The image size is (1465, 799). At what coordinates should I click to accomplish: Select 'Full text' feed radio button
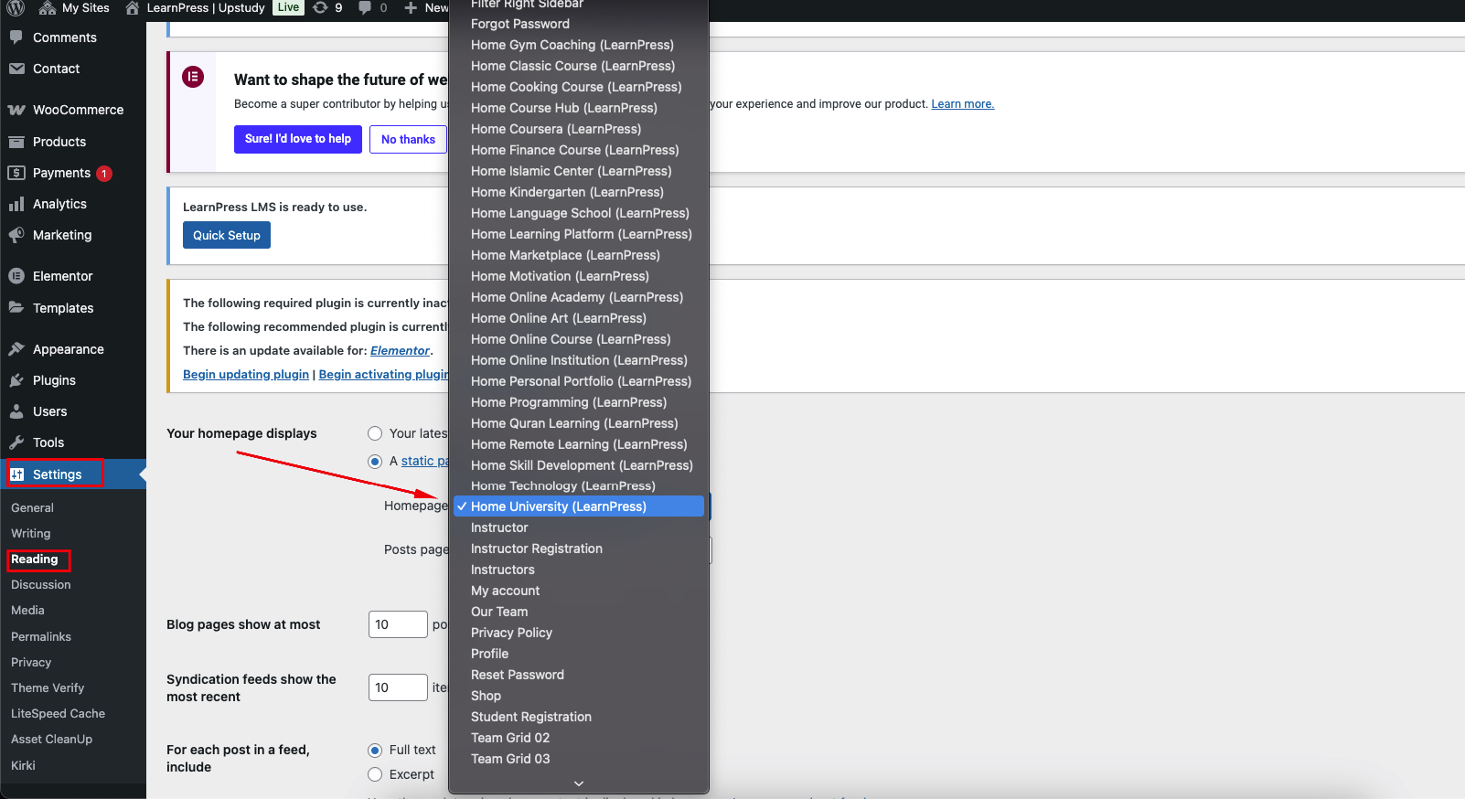pyautogui.click(x=375, y=751)
